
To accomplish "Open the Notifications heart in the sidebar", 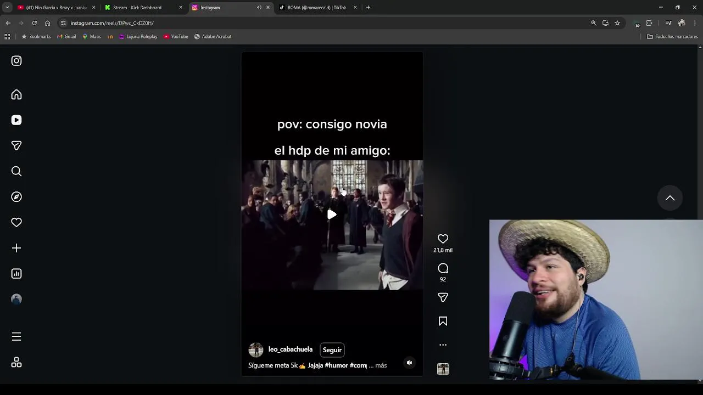I will click(x=16, y=223).
